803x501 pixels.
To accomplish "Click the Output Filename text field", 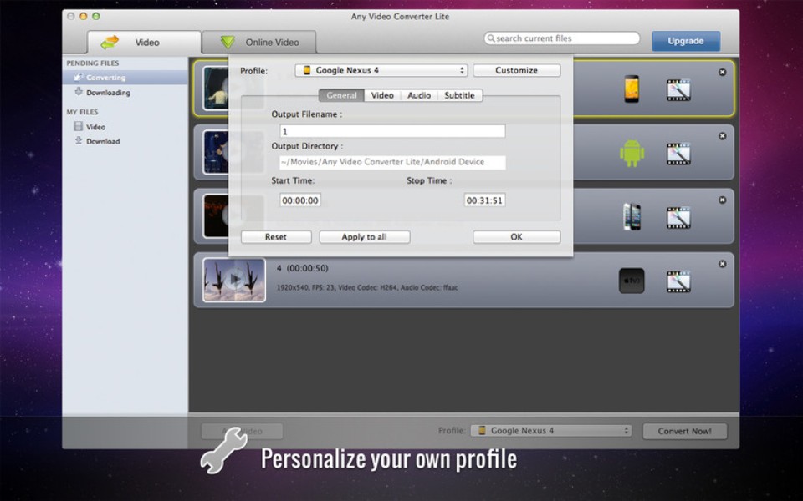I will [x=392, y=131].
